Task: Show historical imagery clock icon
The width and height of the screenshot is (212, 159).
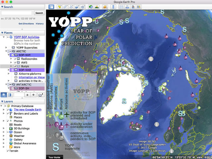Action: click(x=91, y=7)
